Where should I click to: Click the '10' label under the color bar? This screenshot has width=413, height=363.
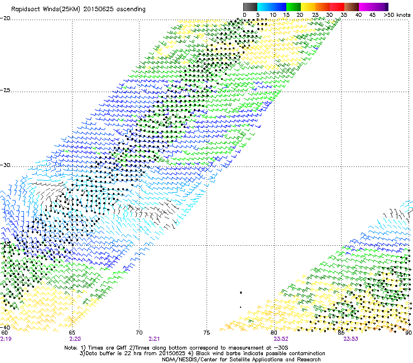click(273, 15)
